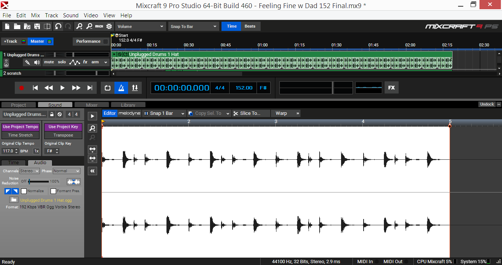The width and height of the screenshot is (502, 265).
Task: Create a new project with the blank page icon
Action: [7, 26]
